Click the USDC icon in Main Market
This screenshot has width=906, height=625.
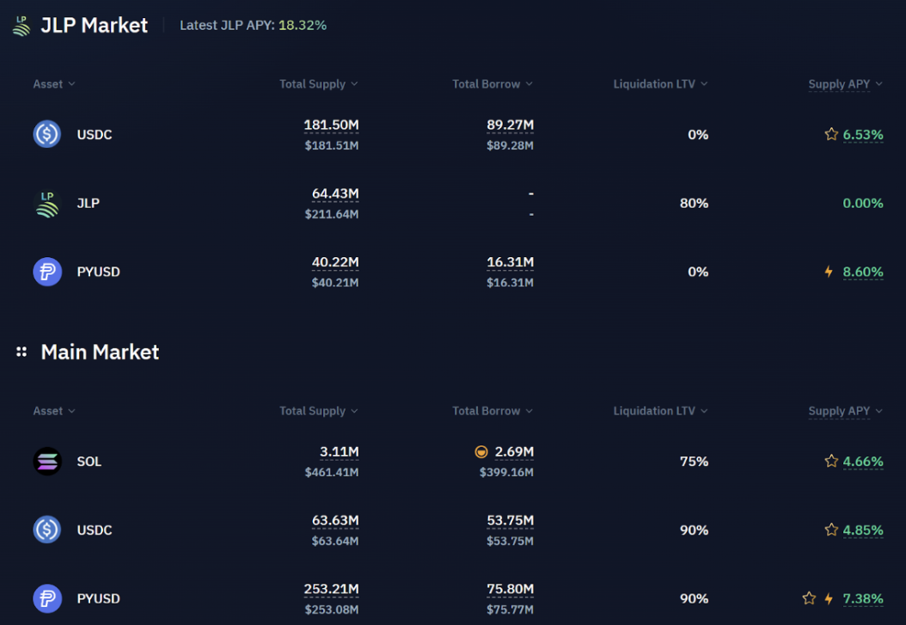[x=47, y=530]
